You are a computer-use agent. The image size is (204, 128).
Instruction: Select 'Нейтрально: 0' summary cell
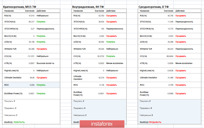click(x=146, y=115)
